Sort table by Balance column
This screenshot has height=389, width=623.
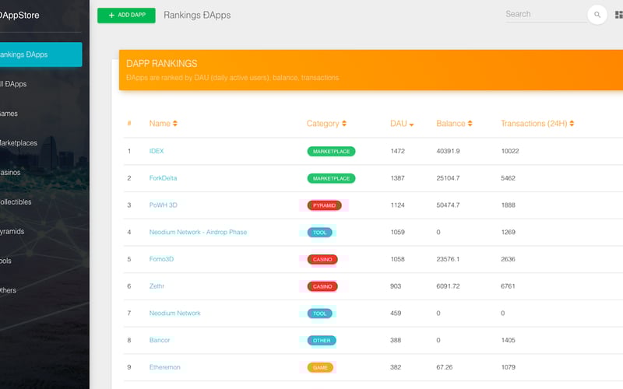[454, 124]
